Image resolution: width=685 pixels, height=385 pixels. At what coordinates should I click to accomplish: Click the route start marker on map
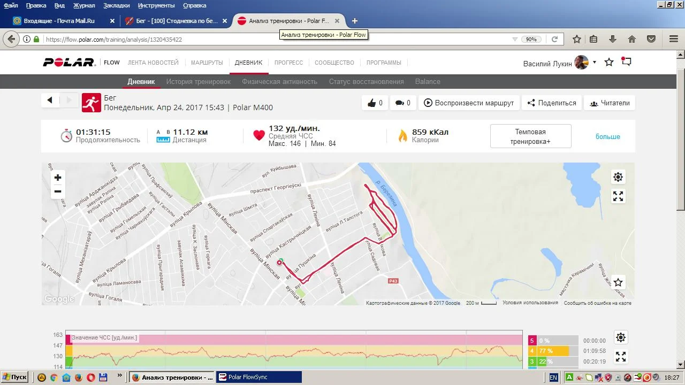tap(280, 261)
